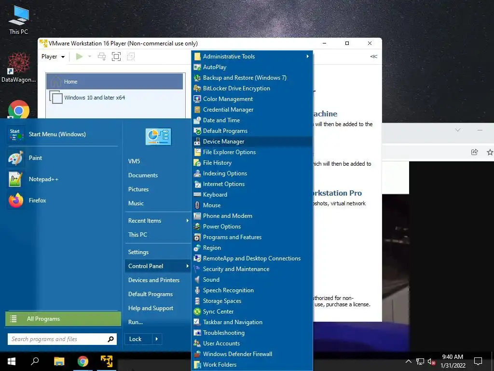This screenshot has width=494, height=371.
Task: Expand Recent Items submenu
Action: (x=158, y=221)
